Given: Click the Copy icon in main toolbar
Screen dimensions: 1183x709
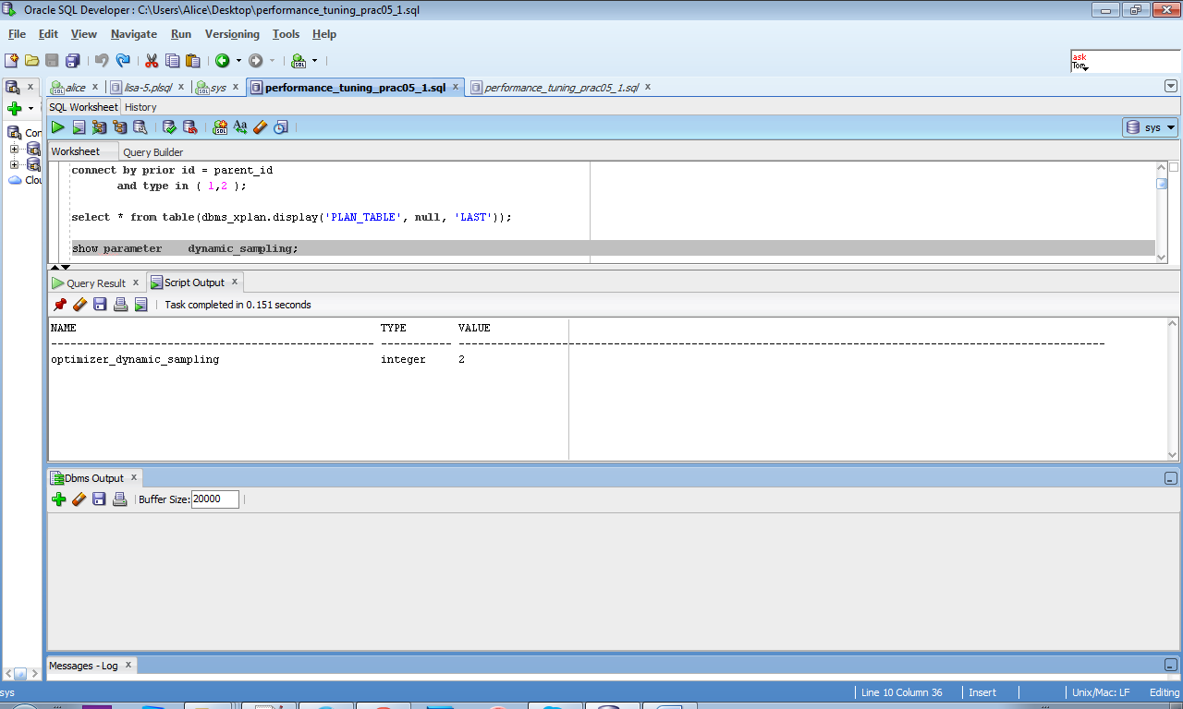Looking at the screenshot, I should [172, 61].
